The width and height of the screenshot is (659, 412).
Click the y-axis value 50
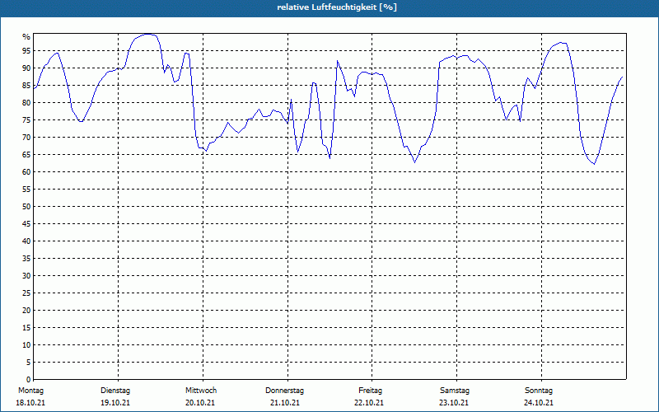[x=26, y=207]
